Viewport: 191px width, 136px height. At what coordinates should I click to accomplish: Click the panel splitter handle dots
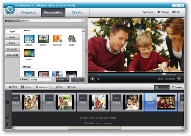pos(87,50)
